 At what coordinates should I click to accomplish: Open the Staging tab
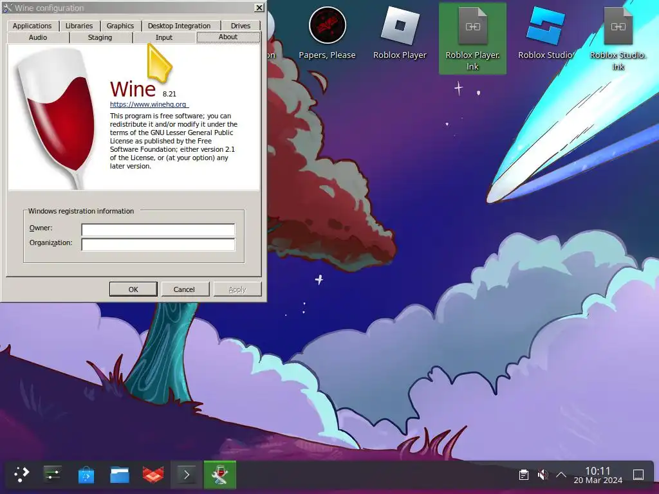coord(100,37)
